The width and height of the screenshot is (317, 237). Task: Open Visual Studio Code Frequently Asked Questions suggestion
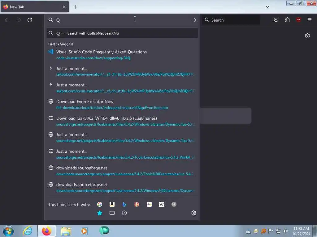pos(122,55)
